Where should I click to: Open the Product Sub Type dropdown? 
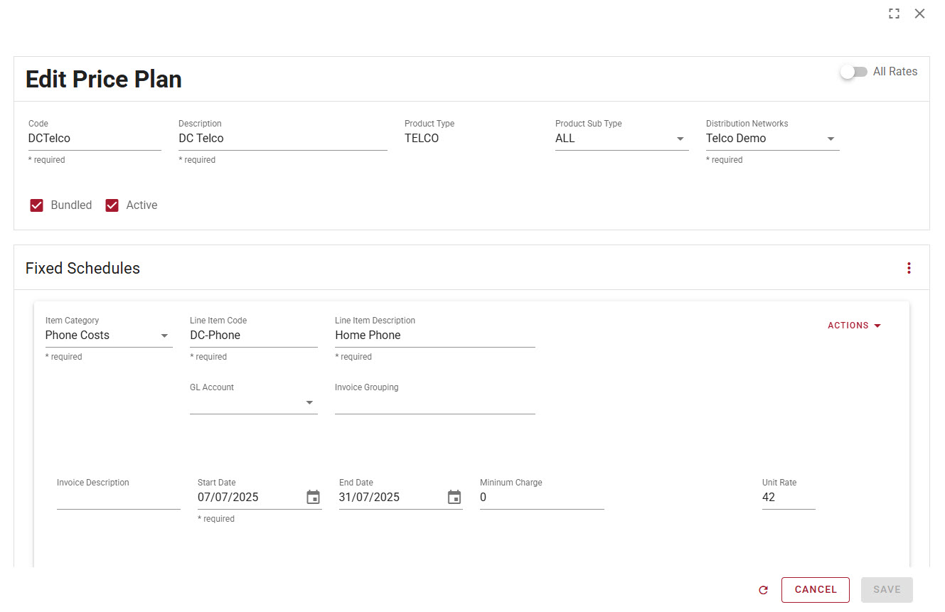(621, 139)
